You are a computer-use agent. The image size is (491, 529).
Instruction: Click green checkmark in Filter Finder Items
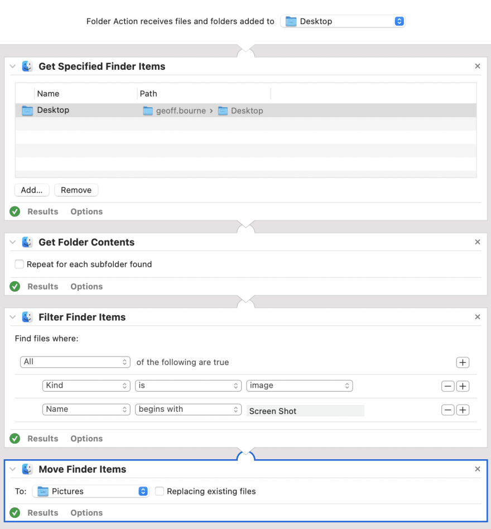pos(15,439)
